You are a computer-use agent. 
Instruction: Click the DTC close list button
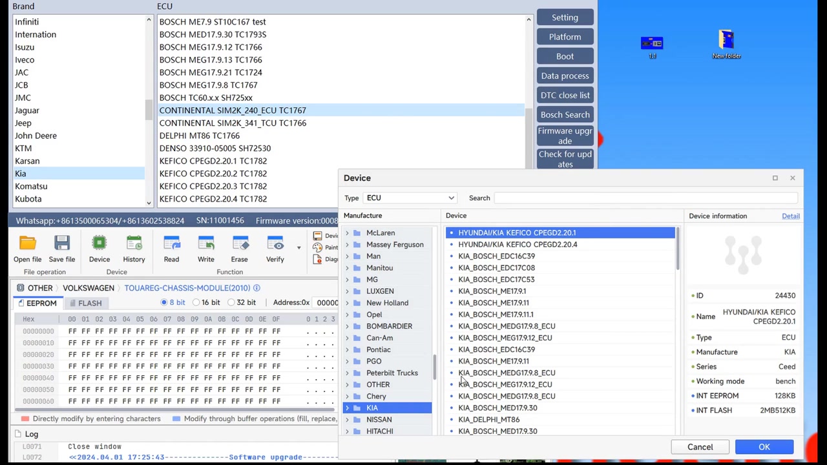tap(565, 95)
